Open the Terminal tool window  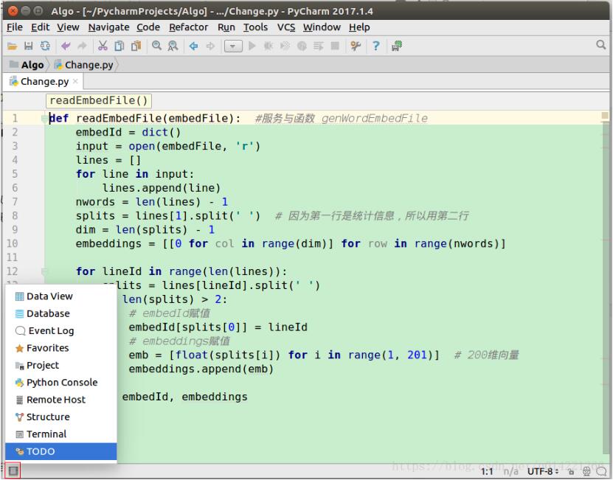pos(47,434)
